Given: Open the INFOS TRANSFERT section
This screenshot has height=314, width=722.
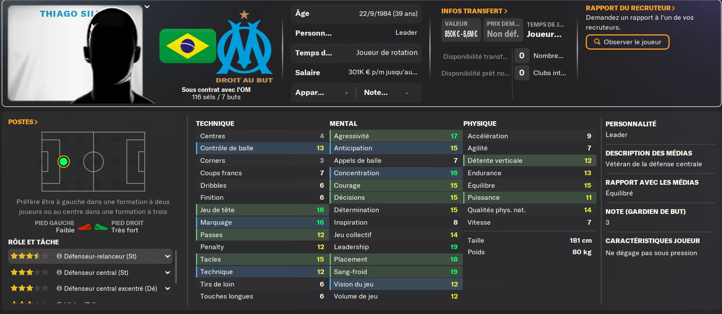Looking at the screenshot, I should pyautogui.click(x=474, y=11).
